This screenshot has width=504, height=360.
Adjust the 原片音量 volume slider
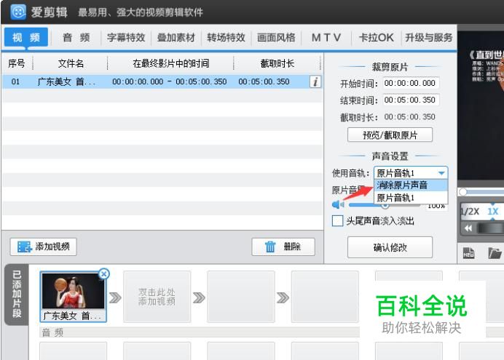click(384, 204)
